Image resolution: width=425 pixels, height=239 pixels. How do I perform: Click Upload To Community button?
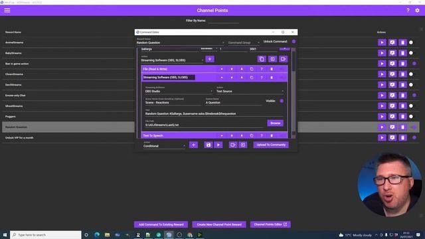coord(271,145)
